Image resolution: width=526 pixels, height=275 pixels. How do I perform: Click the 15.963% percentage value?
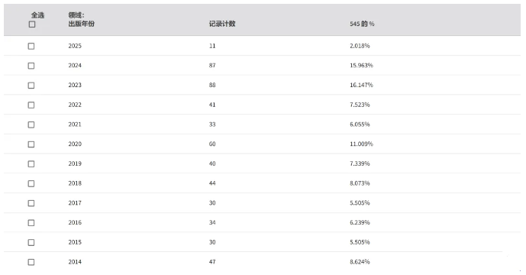(x=361, y=66)
